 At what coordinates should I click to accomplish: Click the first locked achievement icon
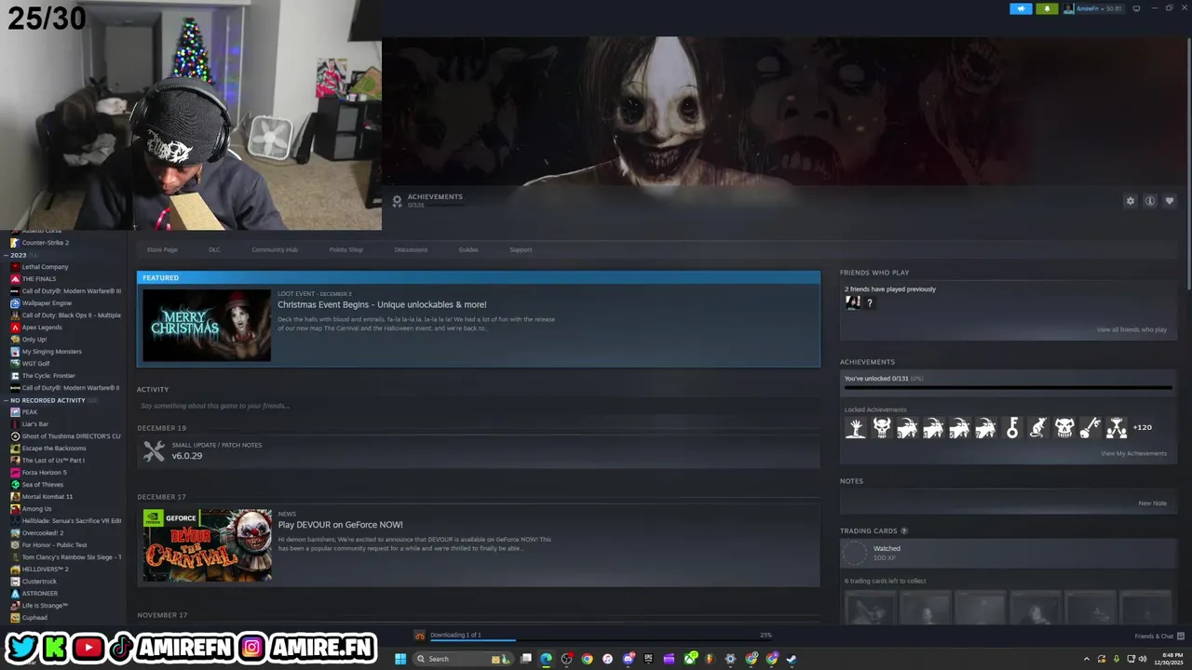point(856,428)
